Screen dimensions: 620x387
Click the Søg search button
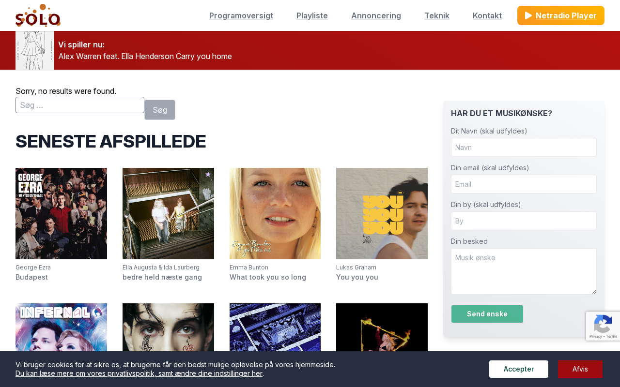[x=160, y=110]
